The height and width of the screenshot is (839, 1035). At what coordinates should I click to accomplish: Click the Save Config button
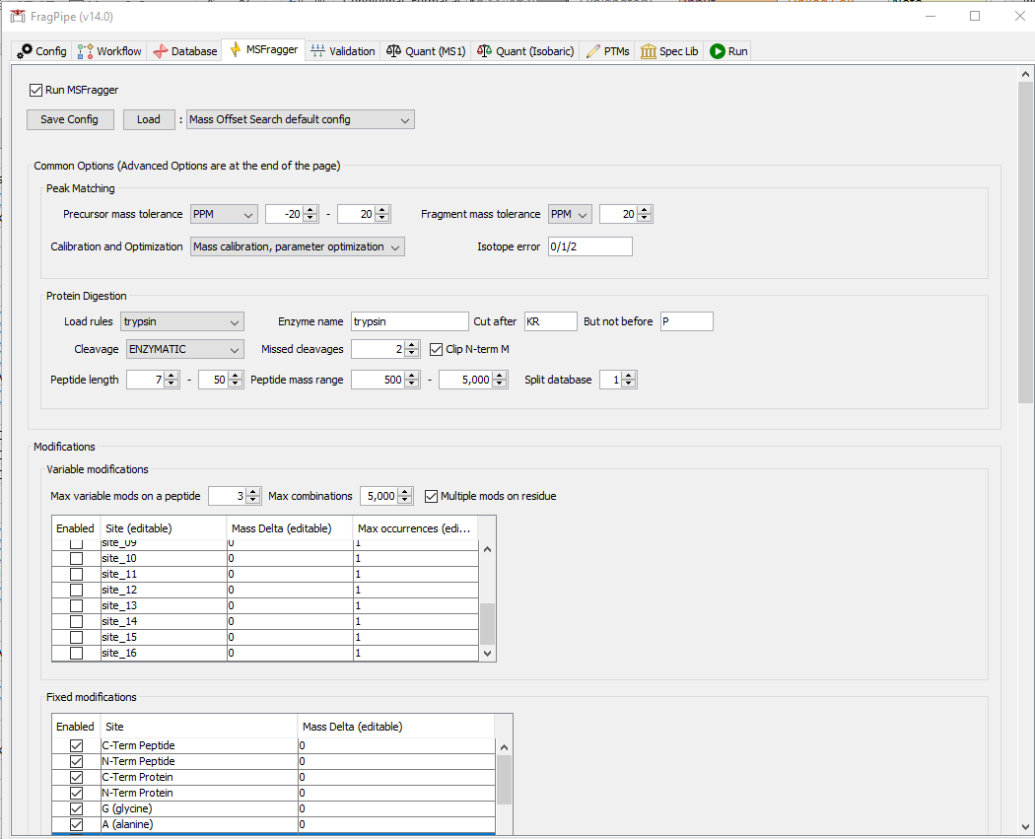(69, 118)
